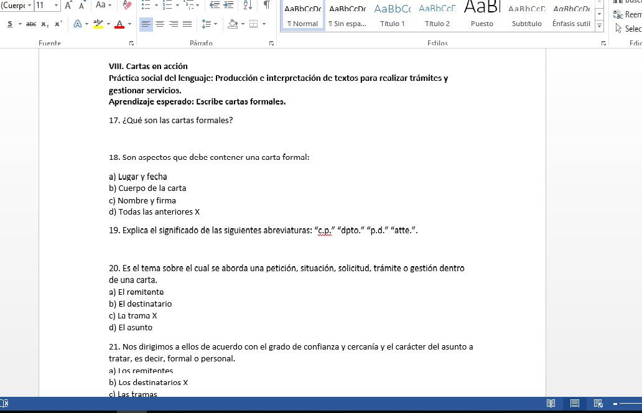The height and width of the screenshot is (413, 642).
Task: Click answer 'a) El remitente'
Action: [x=136, y=292]
